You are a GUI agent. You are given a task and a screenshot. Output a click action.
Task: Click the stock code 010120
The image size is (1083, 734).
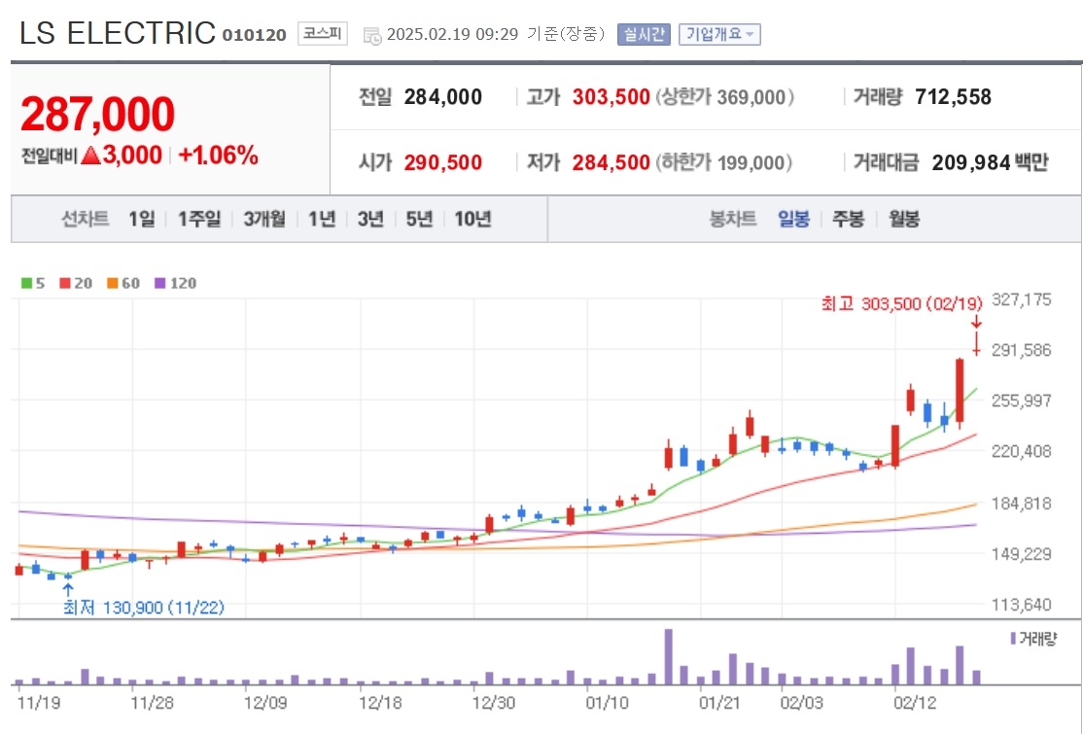point(254,35)
